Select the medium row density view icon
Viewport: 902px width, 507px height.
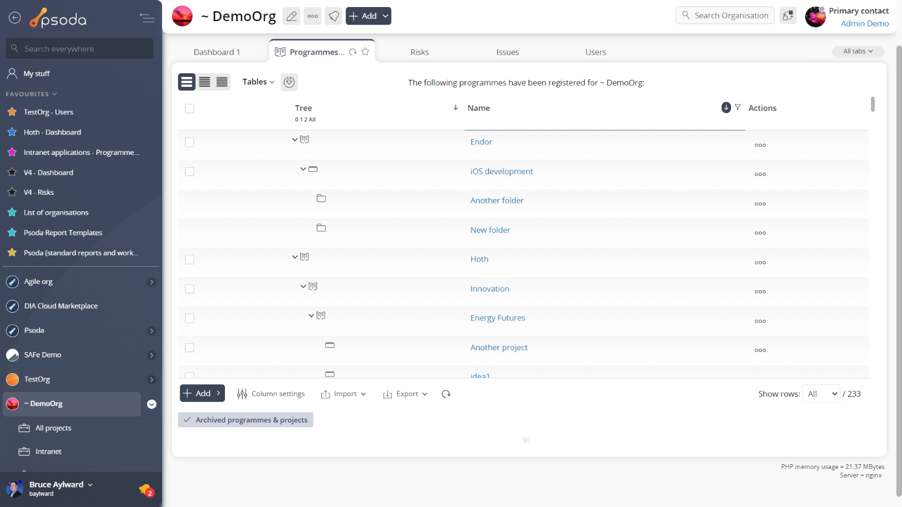coord(204,82)
